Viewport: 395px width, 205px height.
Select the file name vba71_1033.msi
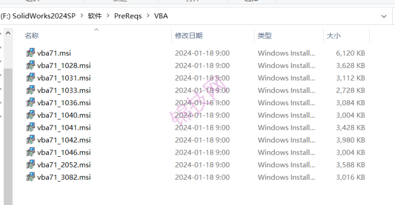pos(64,90)
